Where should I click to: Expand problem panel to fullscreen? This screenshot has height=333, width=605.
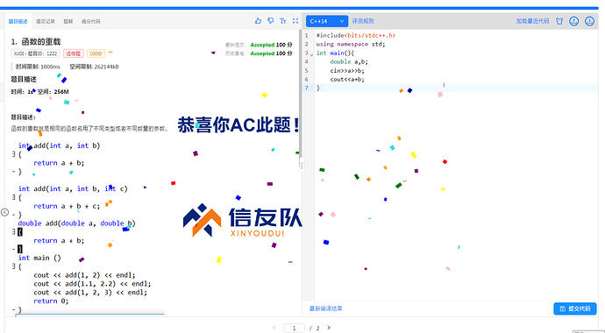[x=295, y=21]
